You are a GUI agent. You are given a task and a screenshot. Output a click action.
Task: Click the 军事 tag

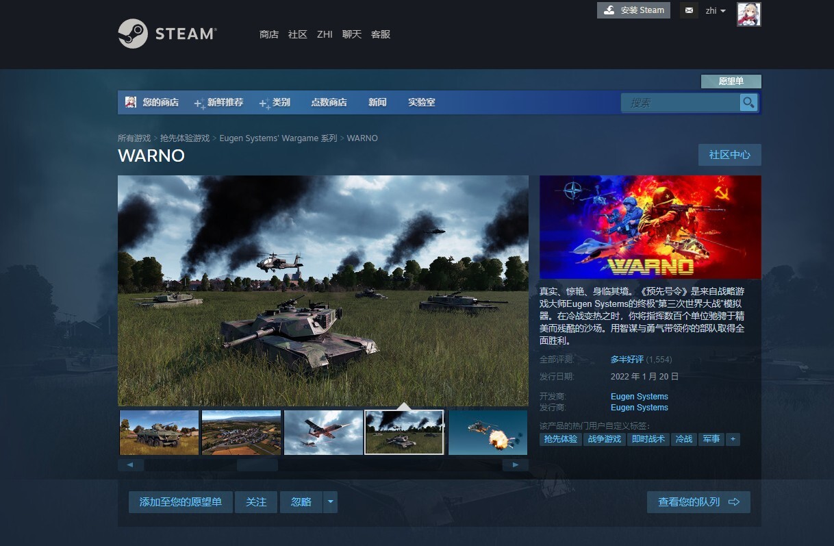711,439
